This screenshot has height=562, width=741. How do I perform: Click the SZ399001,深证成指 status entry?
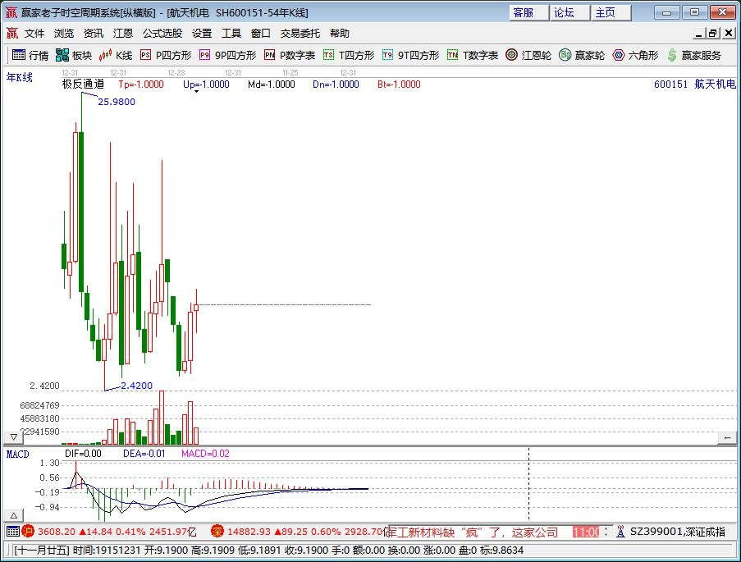(677, 532)
